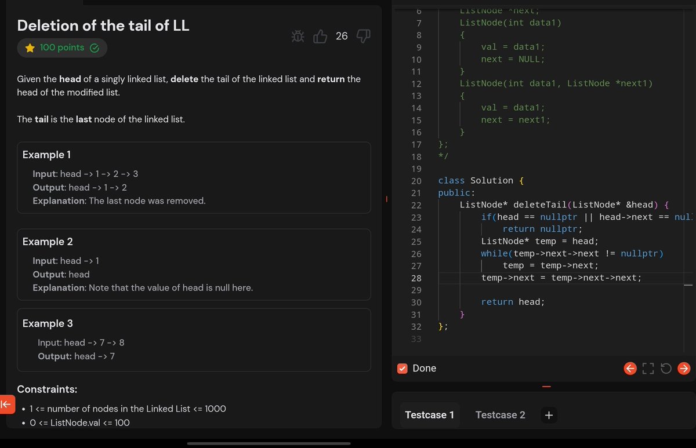Go to next problem with right arrow
The height and width of the screenshot is (448, 696).
(x=684, y=369)
